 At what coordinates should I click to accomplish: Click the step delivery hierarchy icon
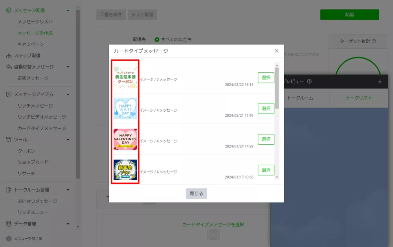tap(9, 55)
